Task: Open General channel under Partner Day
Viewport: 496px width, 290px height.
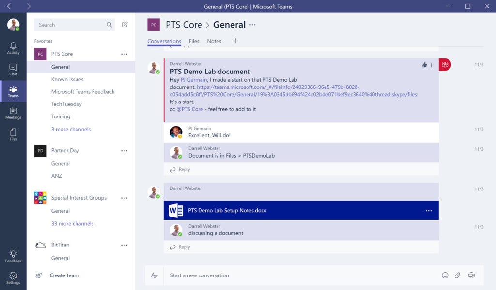Action: (61, 163)
